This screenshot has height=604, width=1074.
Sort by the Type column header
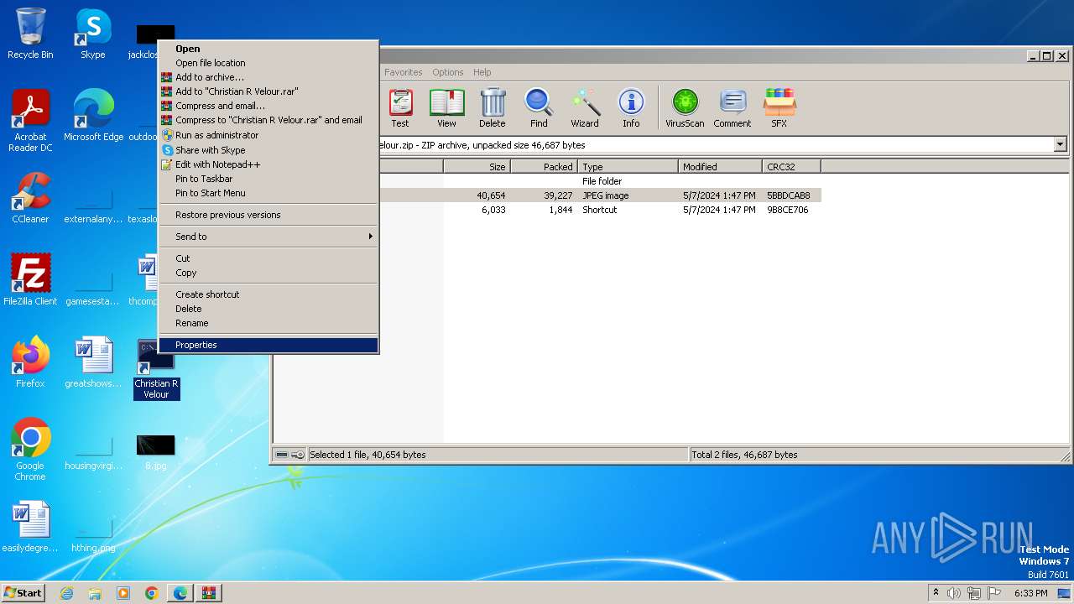[x=628, y=167]
